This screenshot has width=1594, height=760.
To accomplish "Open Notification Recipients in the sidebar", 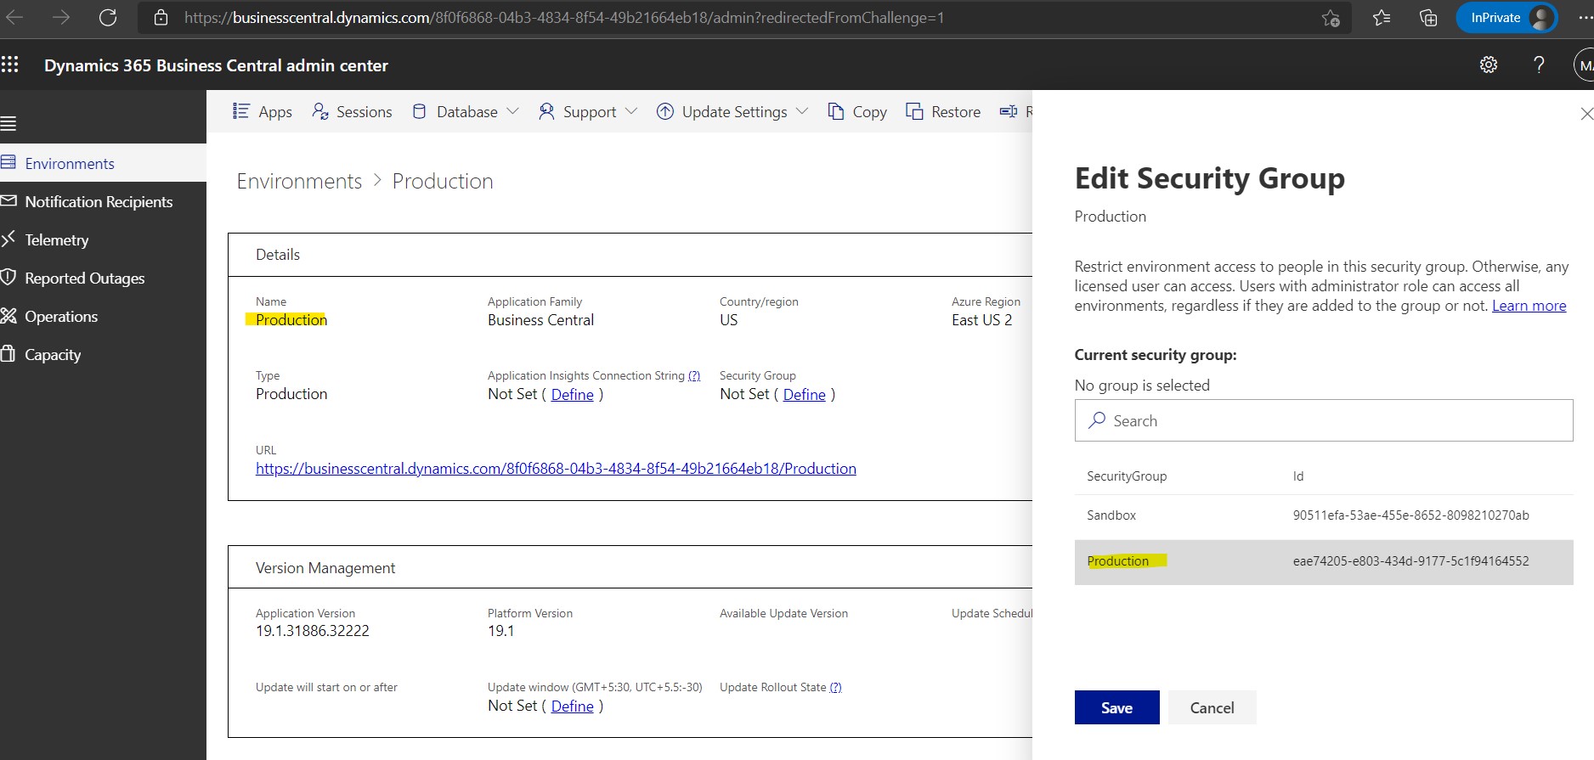I will 103,201.
